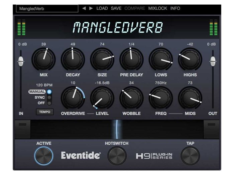Click the HIGHS knob
The image size is (234, 175).
[190, 59]
